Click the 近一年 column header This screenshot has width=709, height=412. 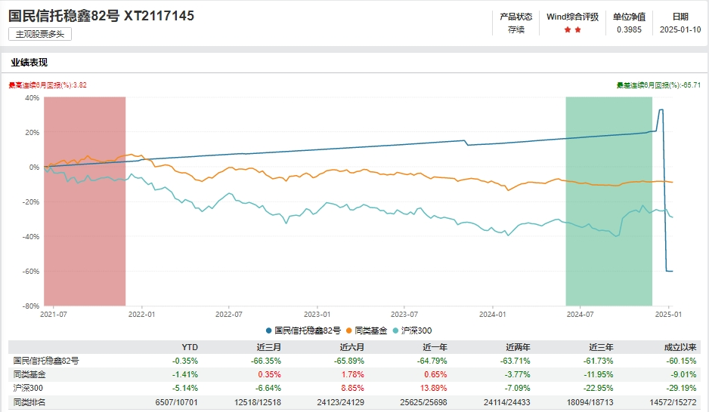click(x=435, y=347)
